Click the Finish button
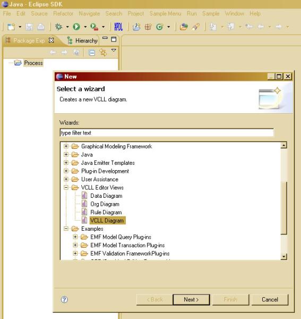Screen dimensions: 301x319 point(230,299)
